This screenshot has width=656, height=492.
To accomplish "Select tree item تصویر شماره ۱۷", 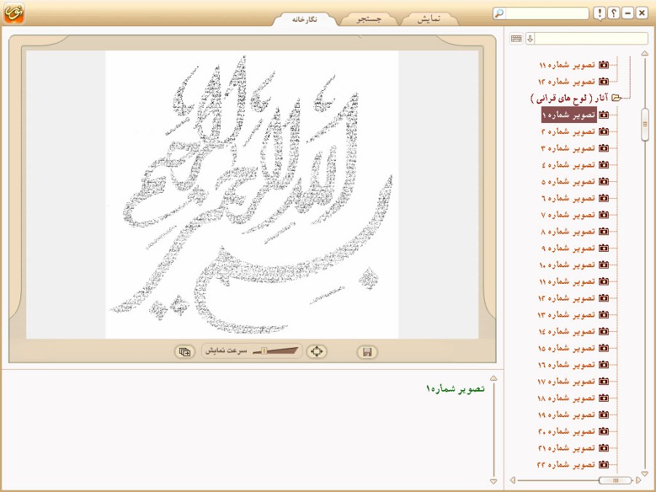I will coord(566,381).
